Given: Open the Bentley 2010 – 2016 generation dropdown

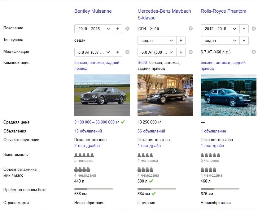Looking at the screenshot, I should (94, 29).
